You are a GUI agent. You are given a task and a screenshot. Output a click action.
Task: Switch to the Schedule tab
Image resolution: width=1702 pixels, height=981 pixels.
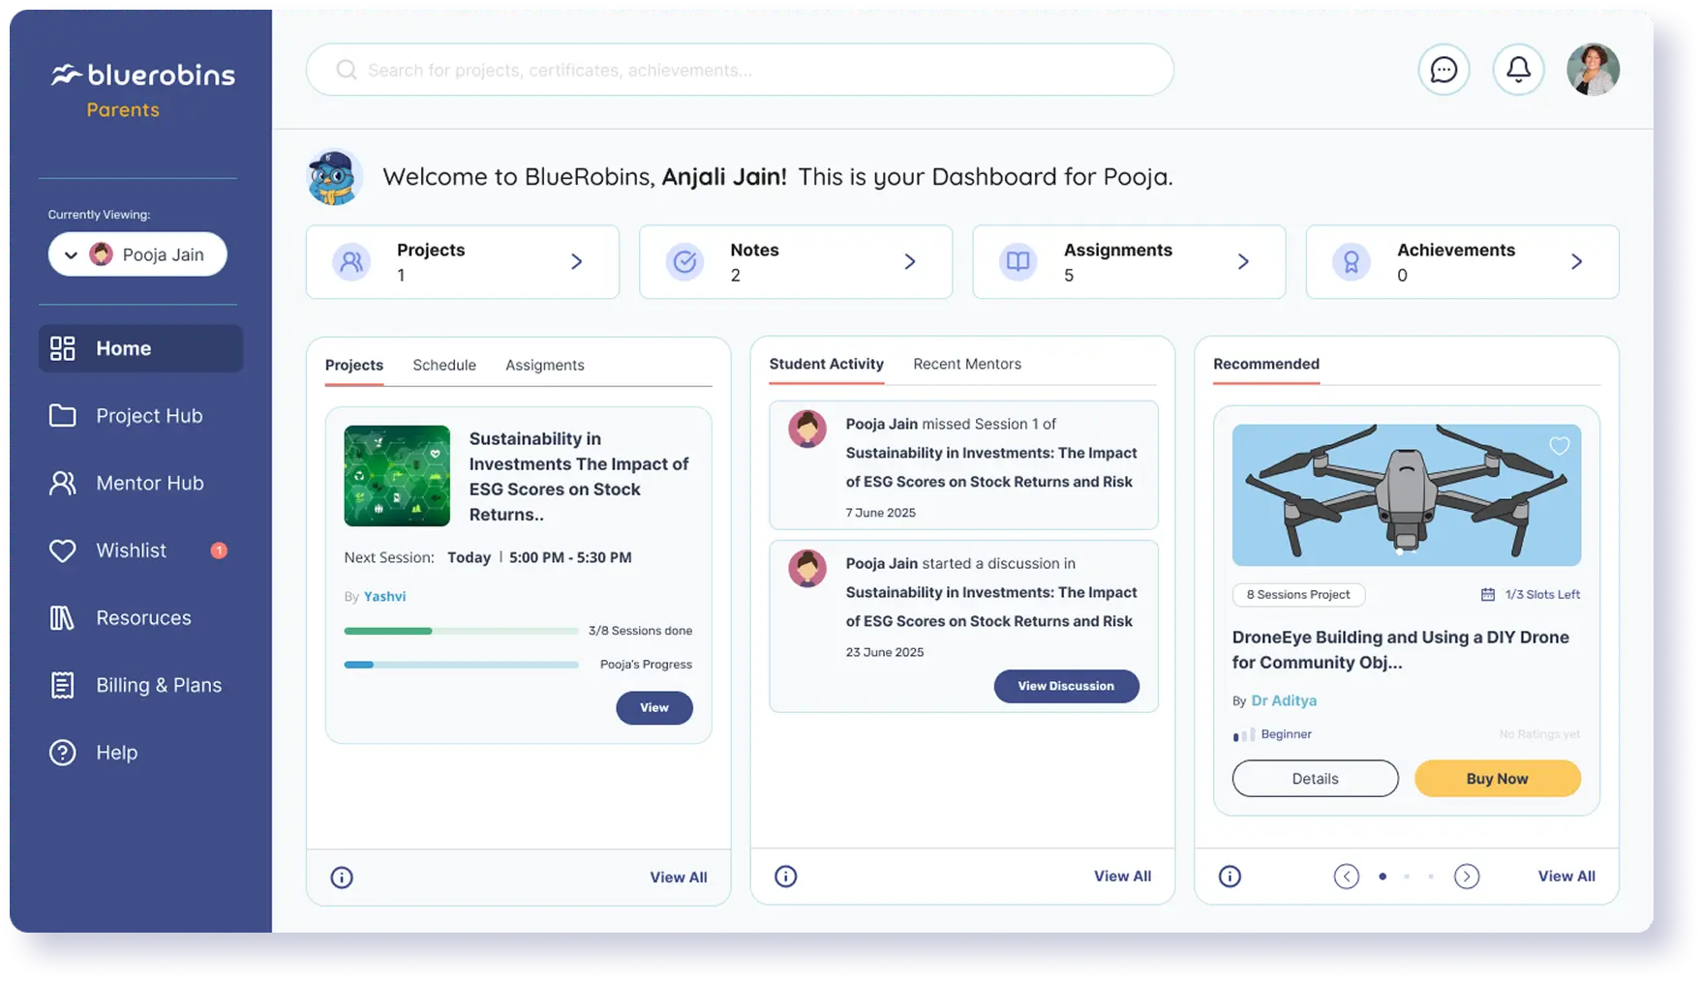pos(444,365)
